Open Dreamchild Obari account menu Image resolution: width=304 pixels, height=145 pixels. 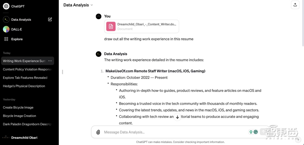tap(24, 138)
